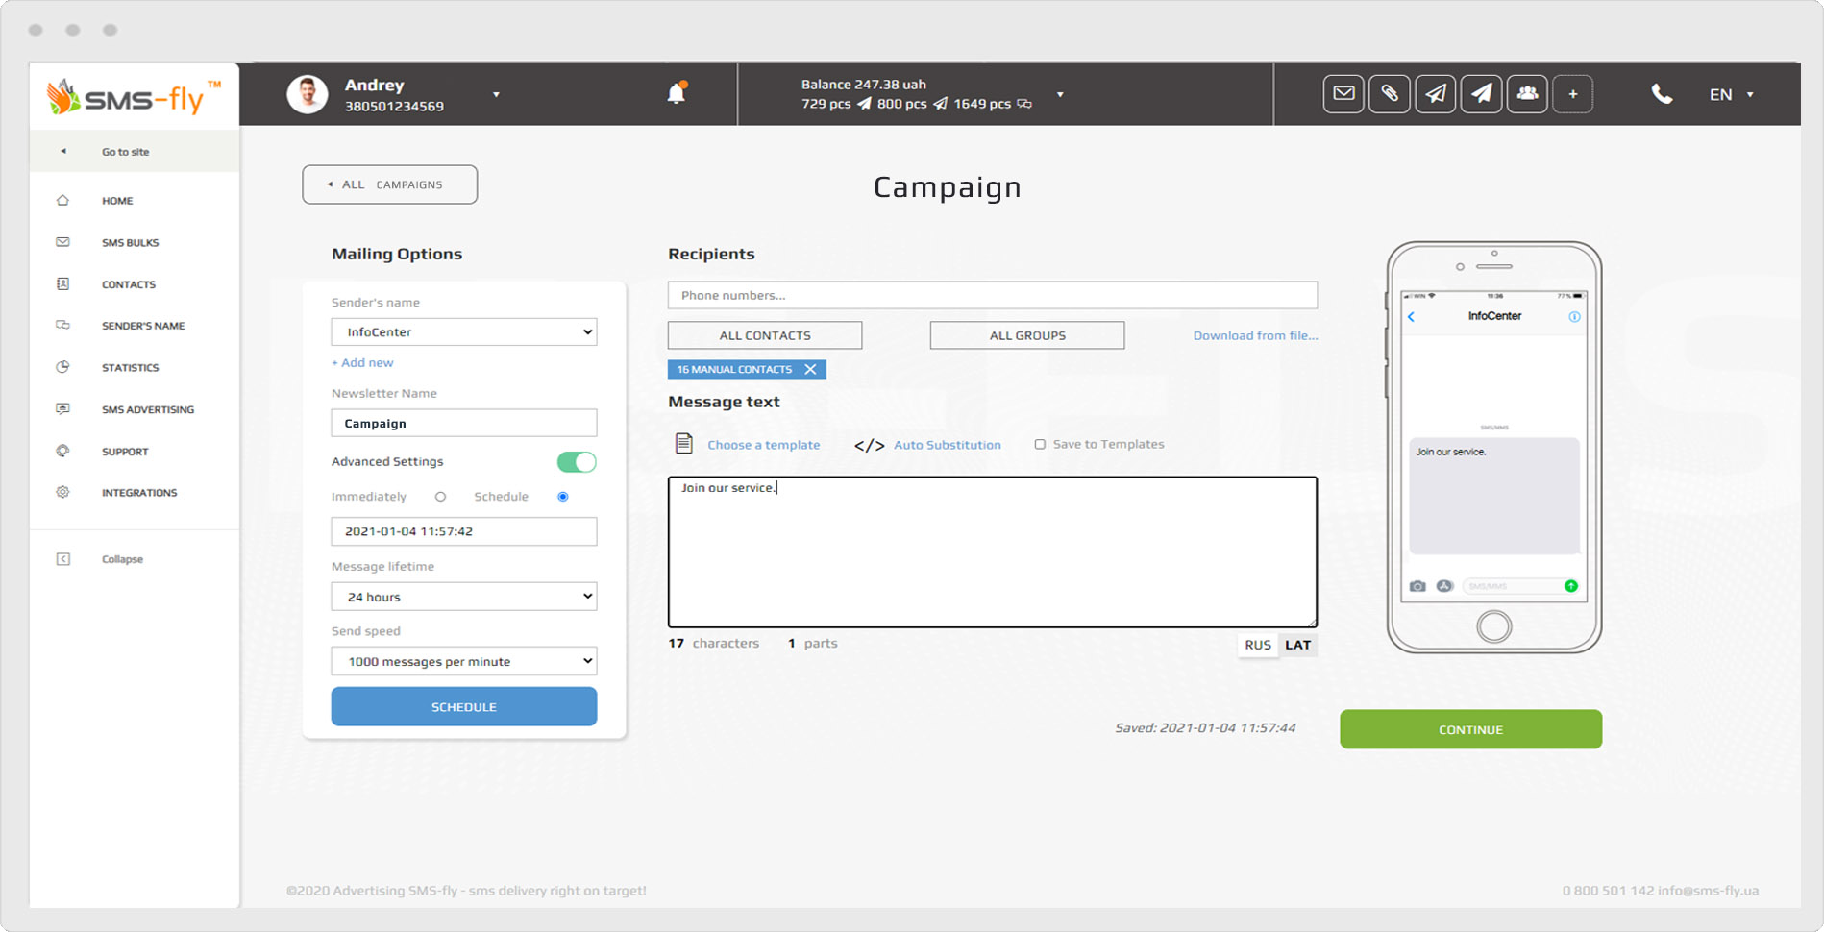This screenshot has width=1824, height=932.
Task: Click the phone handset icon in header
Action: coord(1662,94)
